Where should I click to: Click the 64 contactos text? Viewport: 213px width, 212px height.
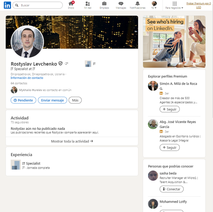(x=19, y=83)
